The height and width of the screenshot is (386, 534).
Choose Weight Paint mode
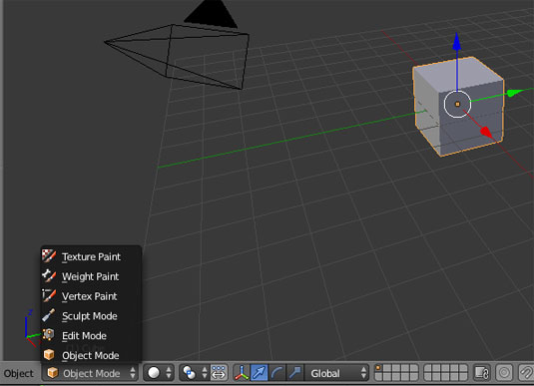91,276
